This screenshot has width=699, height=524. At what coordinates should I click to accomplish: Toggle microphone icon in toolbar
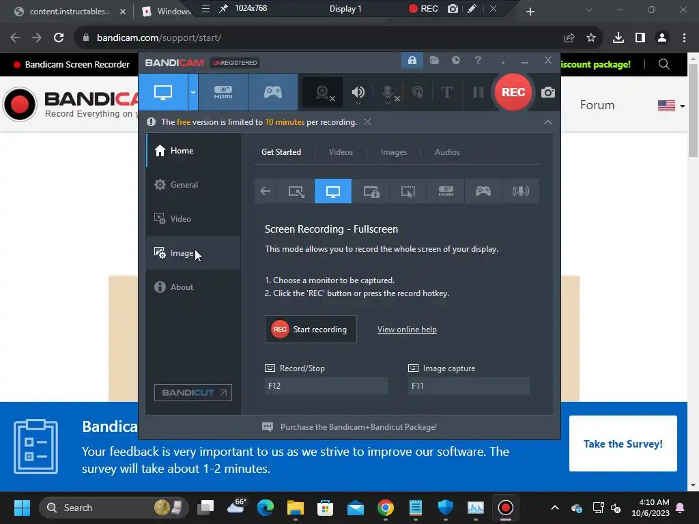pyautogui.click(x=388, y=92)
